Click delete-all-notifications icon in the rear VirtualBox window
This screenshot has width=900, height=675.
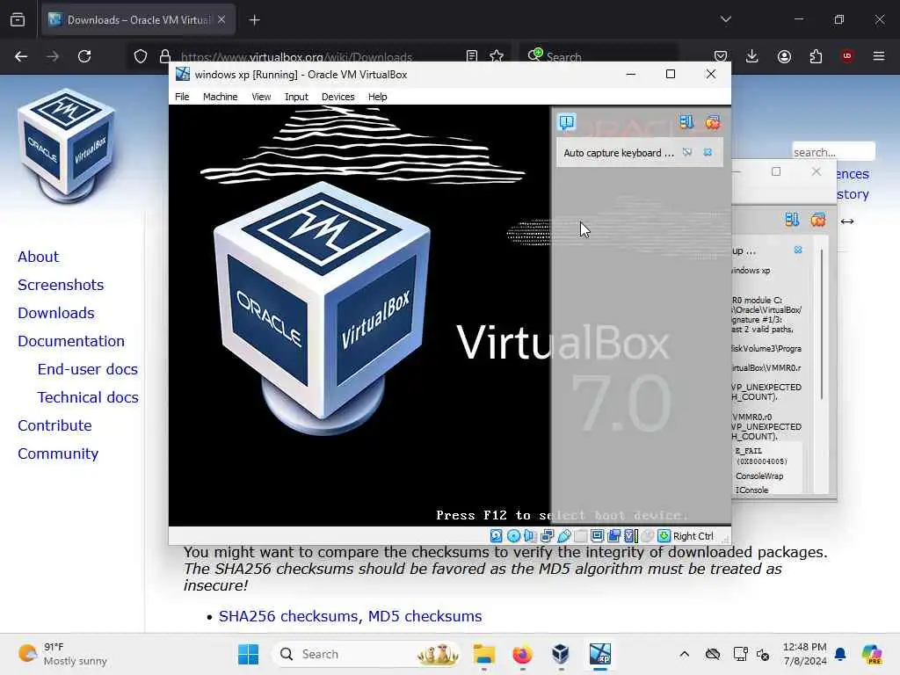pyautogui.click(x=818, y=219)
